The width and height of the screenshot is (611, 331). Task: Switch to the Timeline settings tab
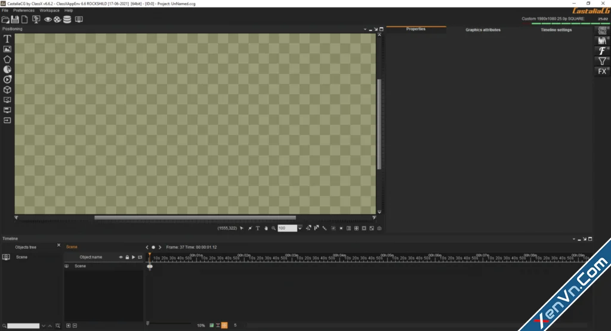[556, 30]
